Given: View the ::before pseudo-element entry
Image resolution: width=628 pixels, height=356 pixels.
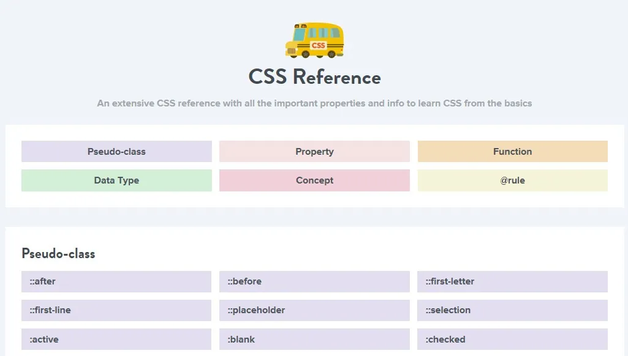Looking at the screenshot, I should pyautogui.click(x=314, y=281).
